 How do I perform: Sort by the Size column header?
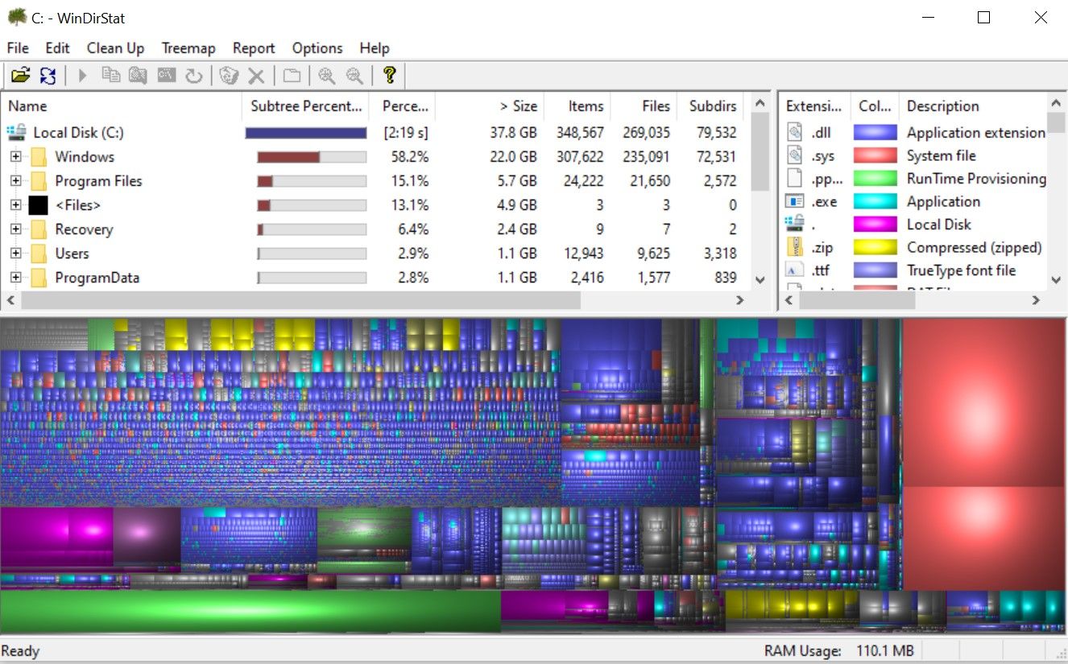pyautogui.click(x=518, y=105)
